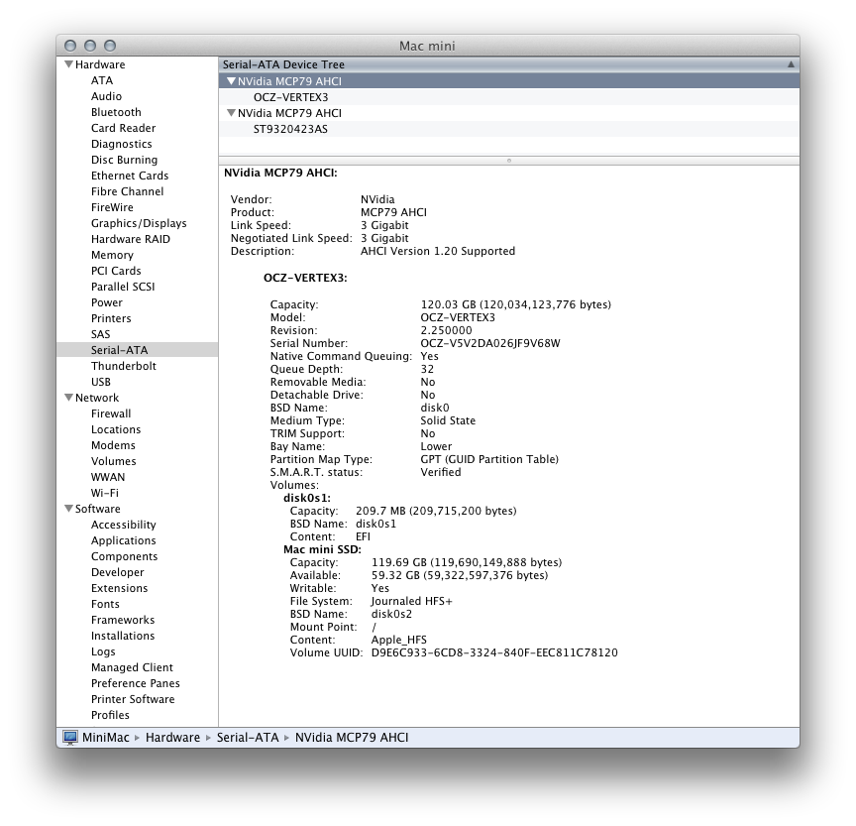
Task: Click the disk0s1 volume heading
Action: [307, 498]
